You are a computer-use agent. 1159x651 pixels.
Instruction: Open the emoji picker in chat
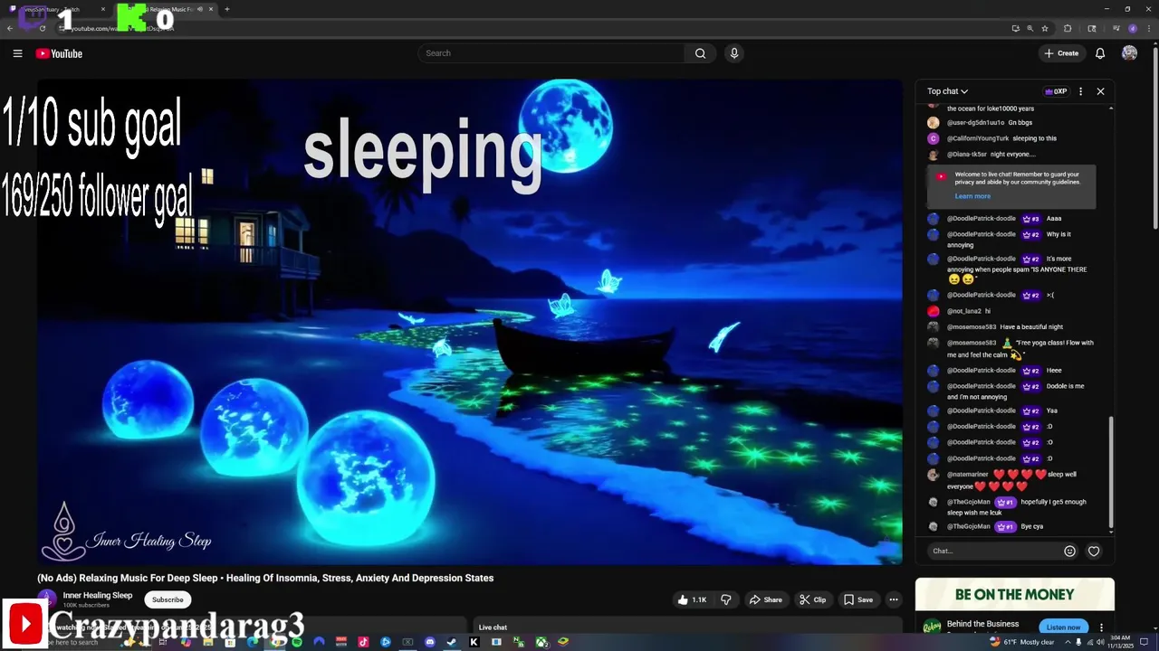coord(1069,551)
